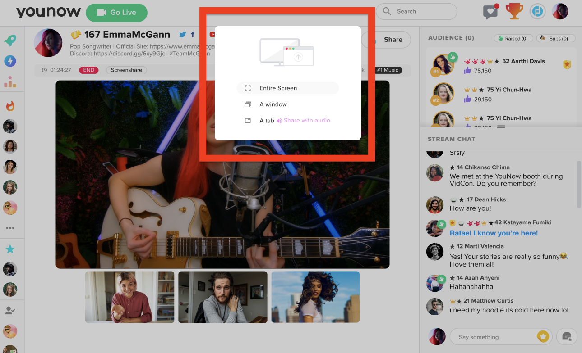Open the curly-haired woman guest thumbnail
This screenshot has width=582, height=353.
tap(315, 297)
